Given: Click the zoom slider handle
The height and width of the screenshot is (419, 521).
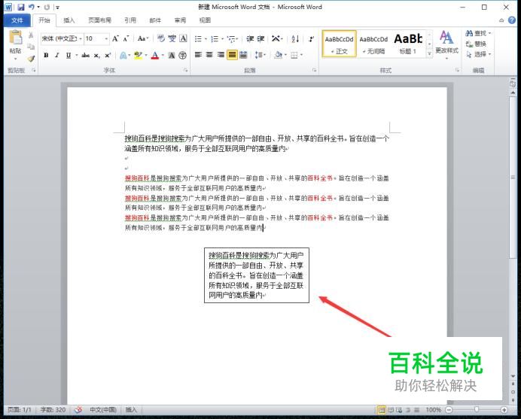Looking at the screenshot, I should coord(476,410).
